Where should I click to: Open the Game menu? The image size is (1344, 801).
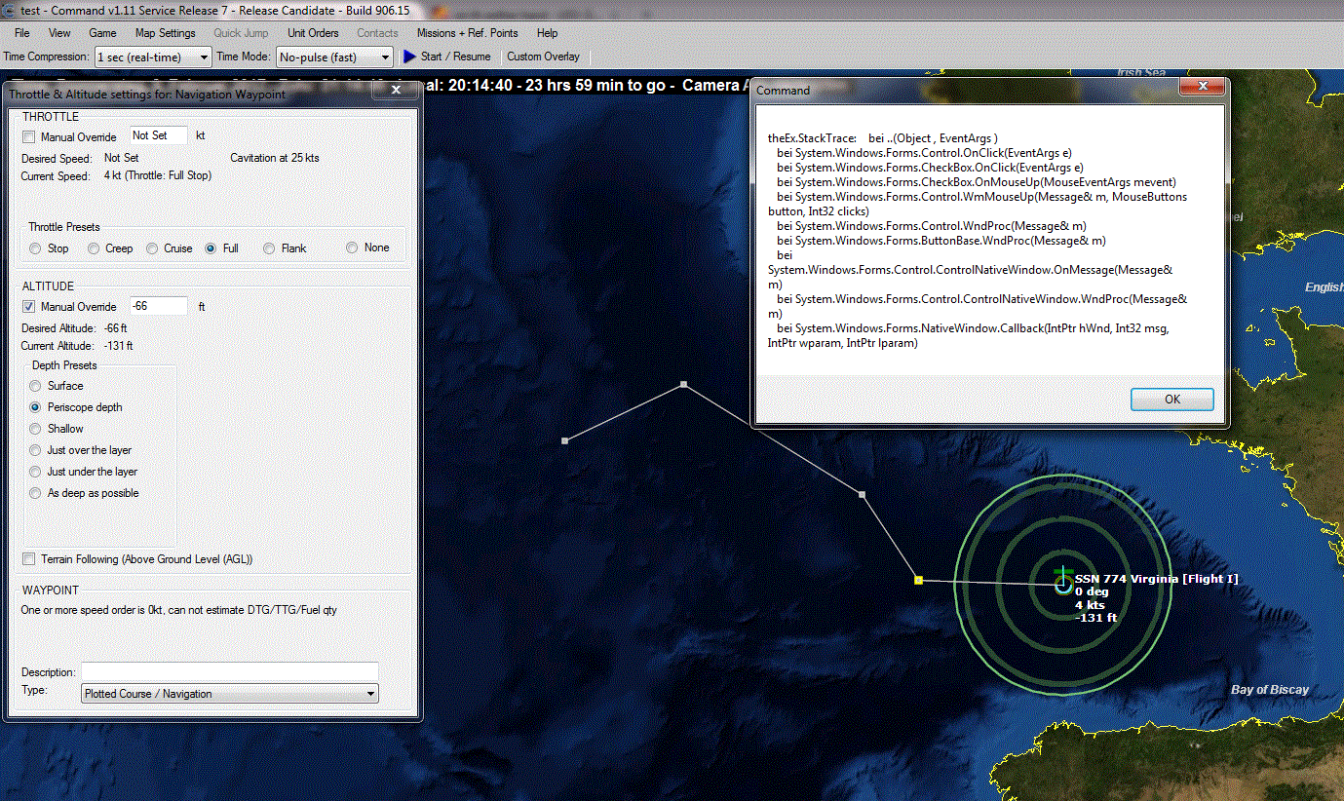pyautogui.click(x=102, y=33)
